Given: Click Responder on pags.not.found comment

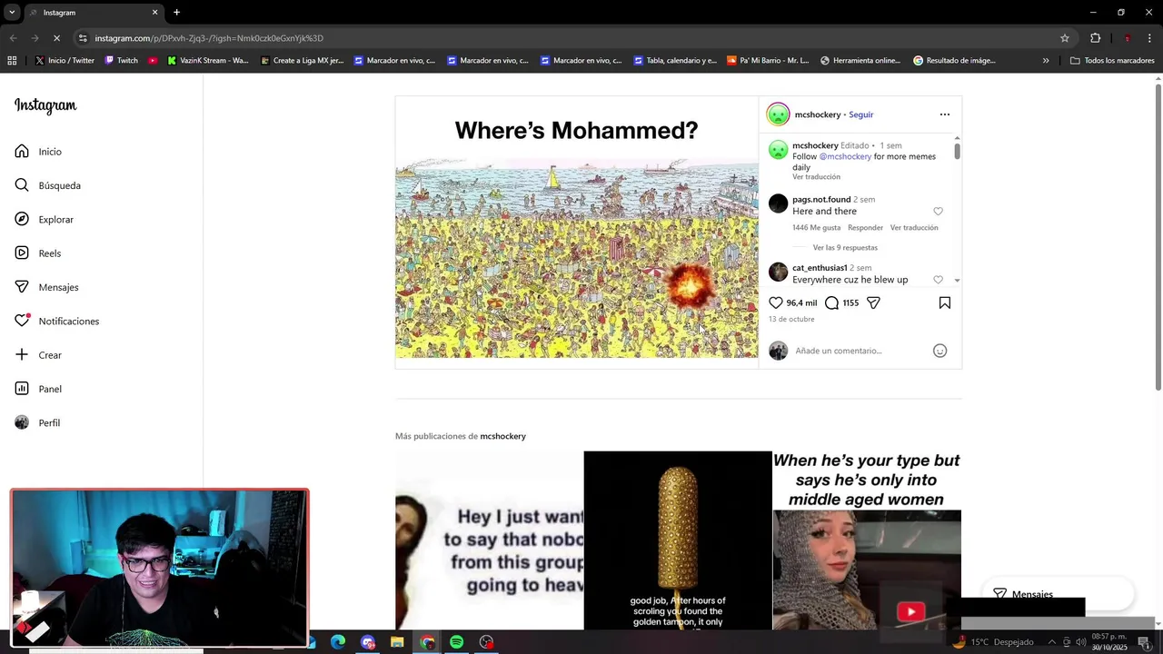Looking at the screenshot, I should (x=865, y=228).
